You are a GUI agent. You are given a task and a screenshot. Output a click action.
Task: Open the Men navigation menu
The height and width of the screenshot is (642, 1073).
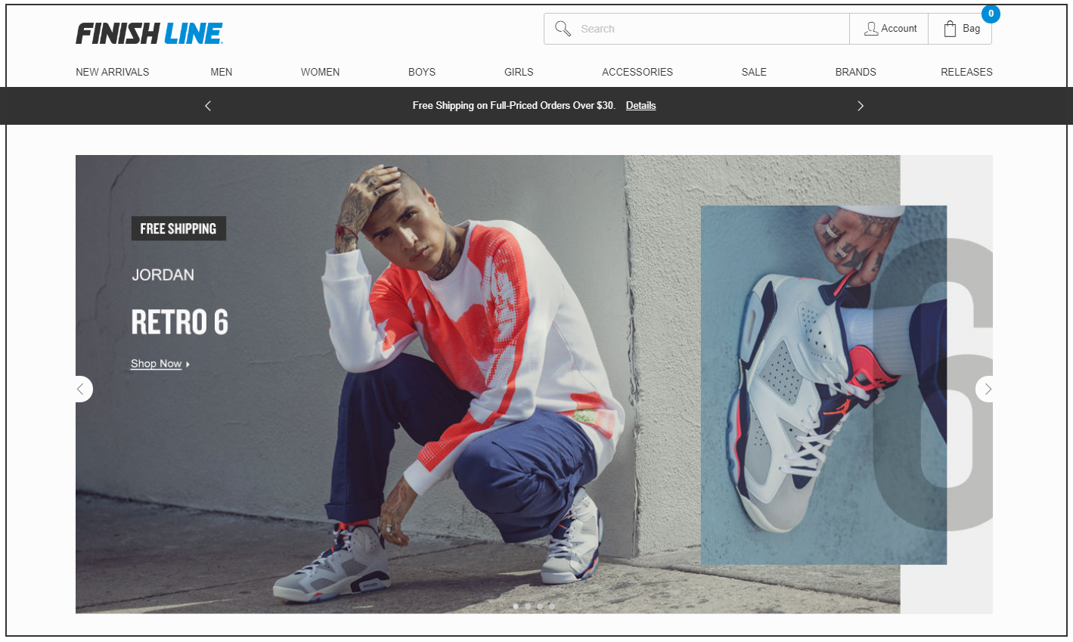pyautogui.click(x=222, y=72)
